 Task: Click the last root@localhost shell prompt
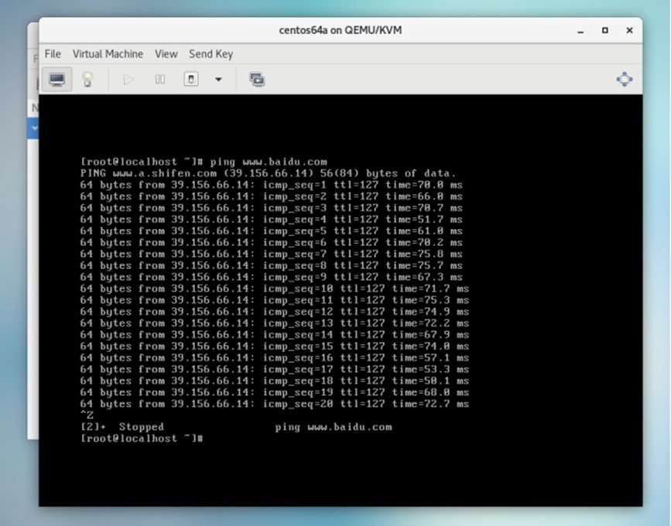(141, 439)
